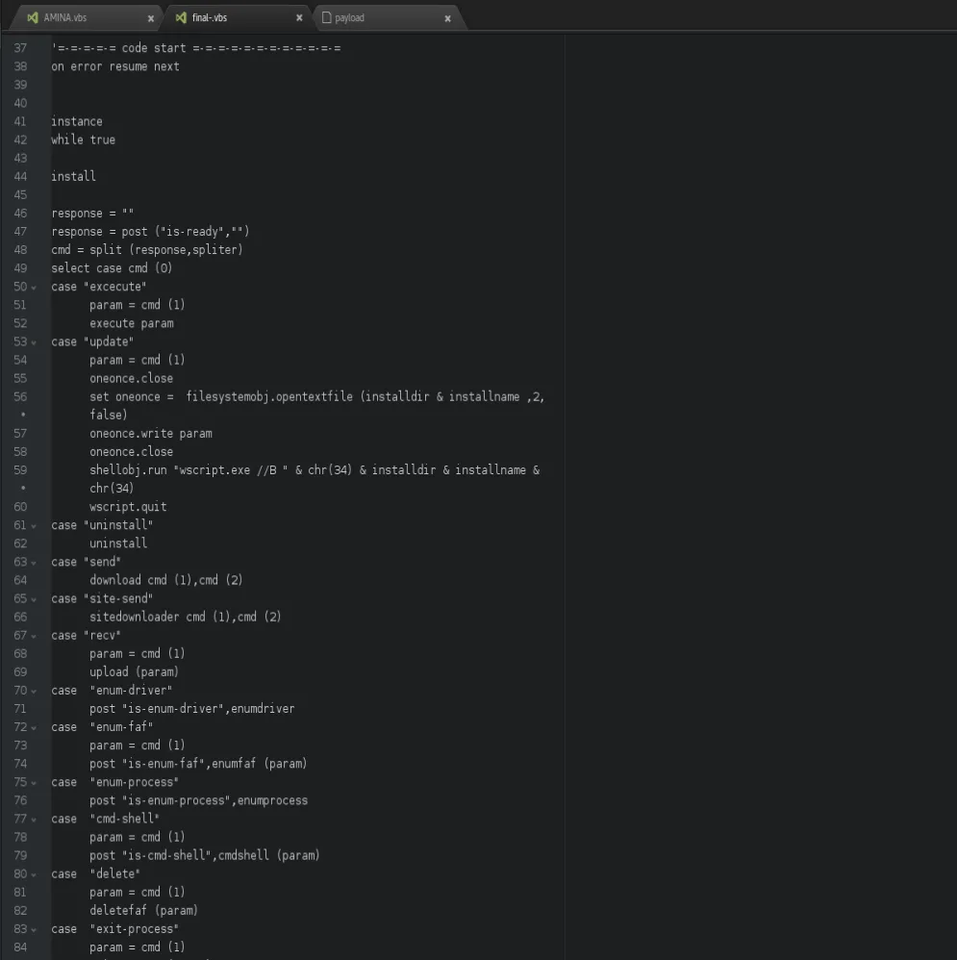Click case "cmd-shell" text
This screenshot has height=960, width=957.
point(105,820)
